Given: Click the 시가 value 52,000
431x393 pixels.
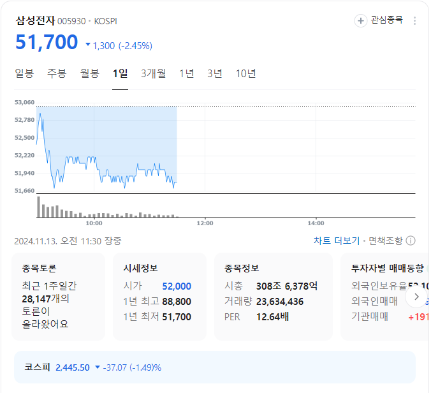Looking at the screenshot, I should (x=177, y=286).
